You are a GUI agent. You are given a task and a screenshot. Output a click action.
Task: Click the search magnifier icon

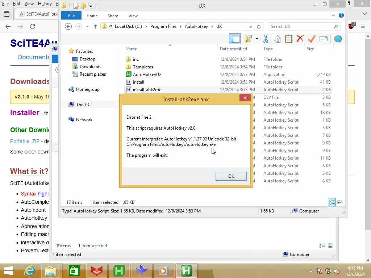[x=335, y=26]
